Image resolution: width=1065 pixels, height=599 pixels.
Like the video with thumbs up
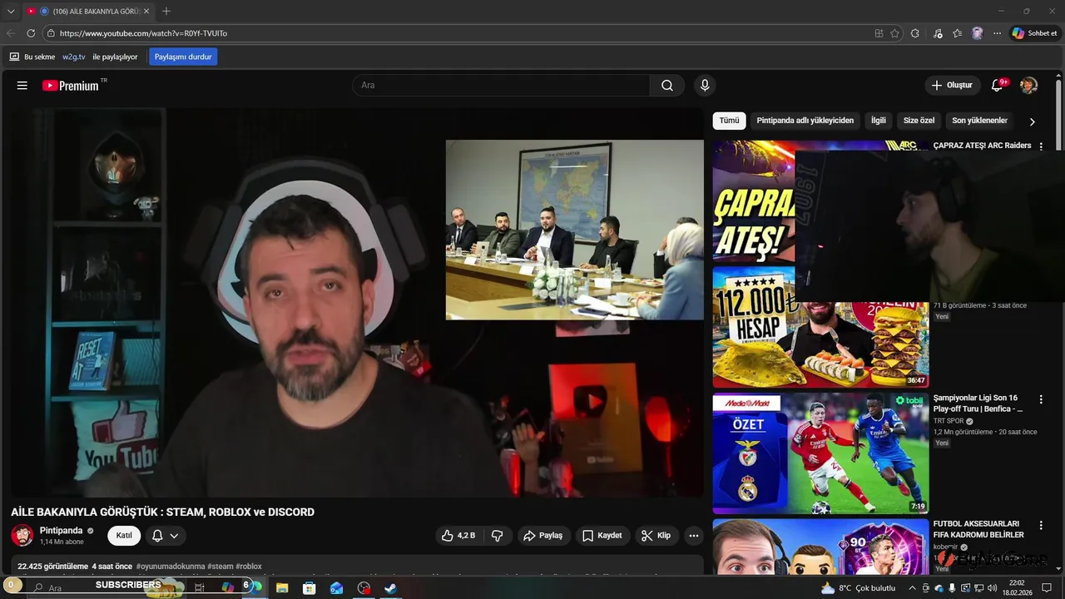coord(458,536)
